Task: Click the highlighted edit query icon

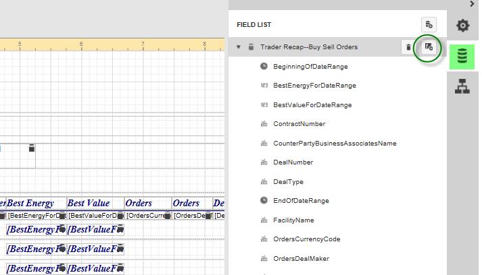Action: click(x=429, y=47)
